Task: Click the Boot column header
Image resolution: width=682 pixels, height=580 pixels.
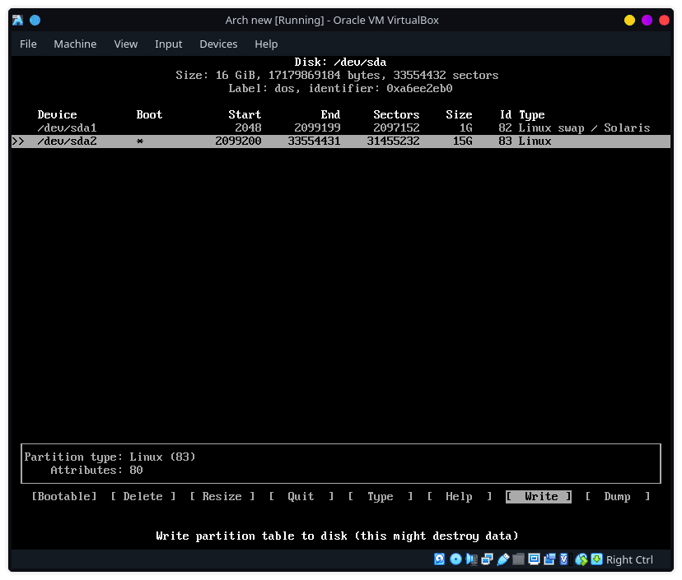Action: tap(149, 114)
